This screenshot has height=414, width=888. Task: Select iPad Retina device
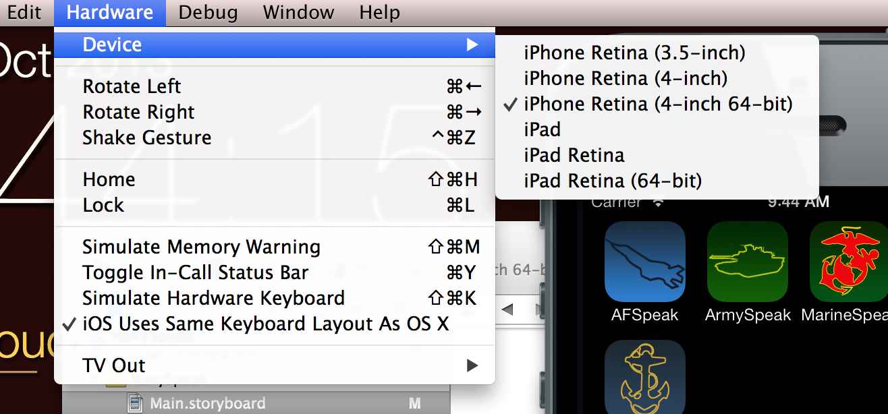tap(657, 155)
